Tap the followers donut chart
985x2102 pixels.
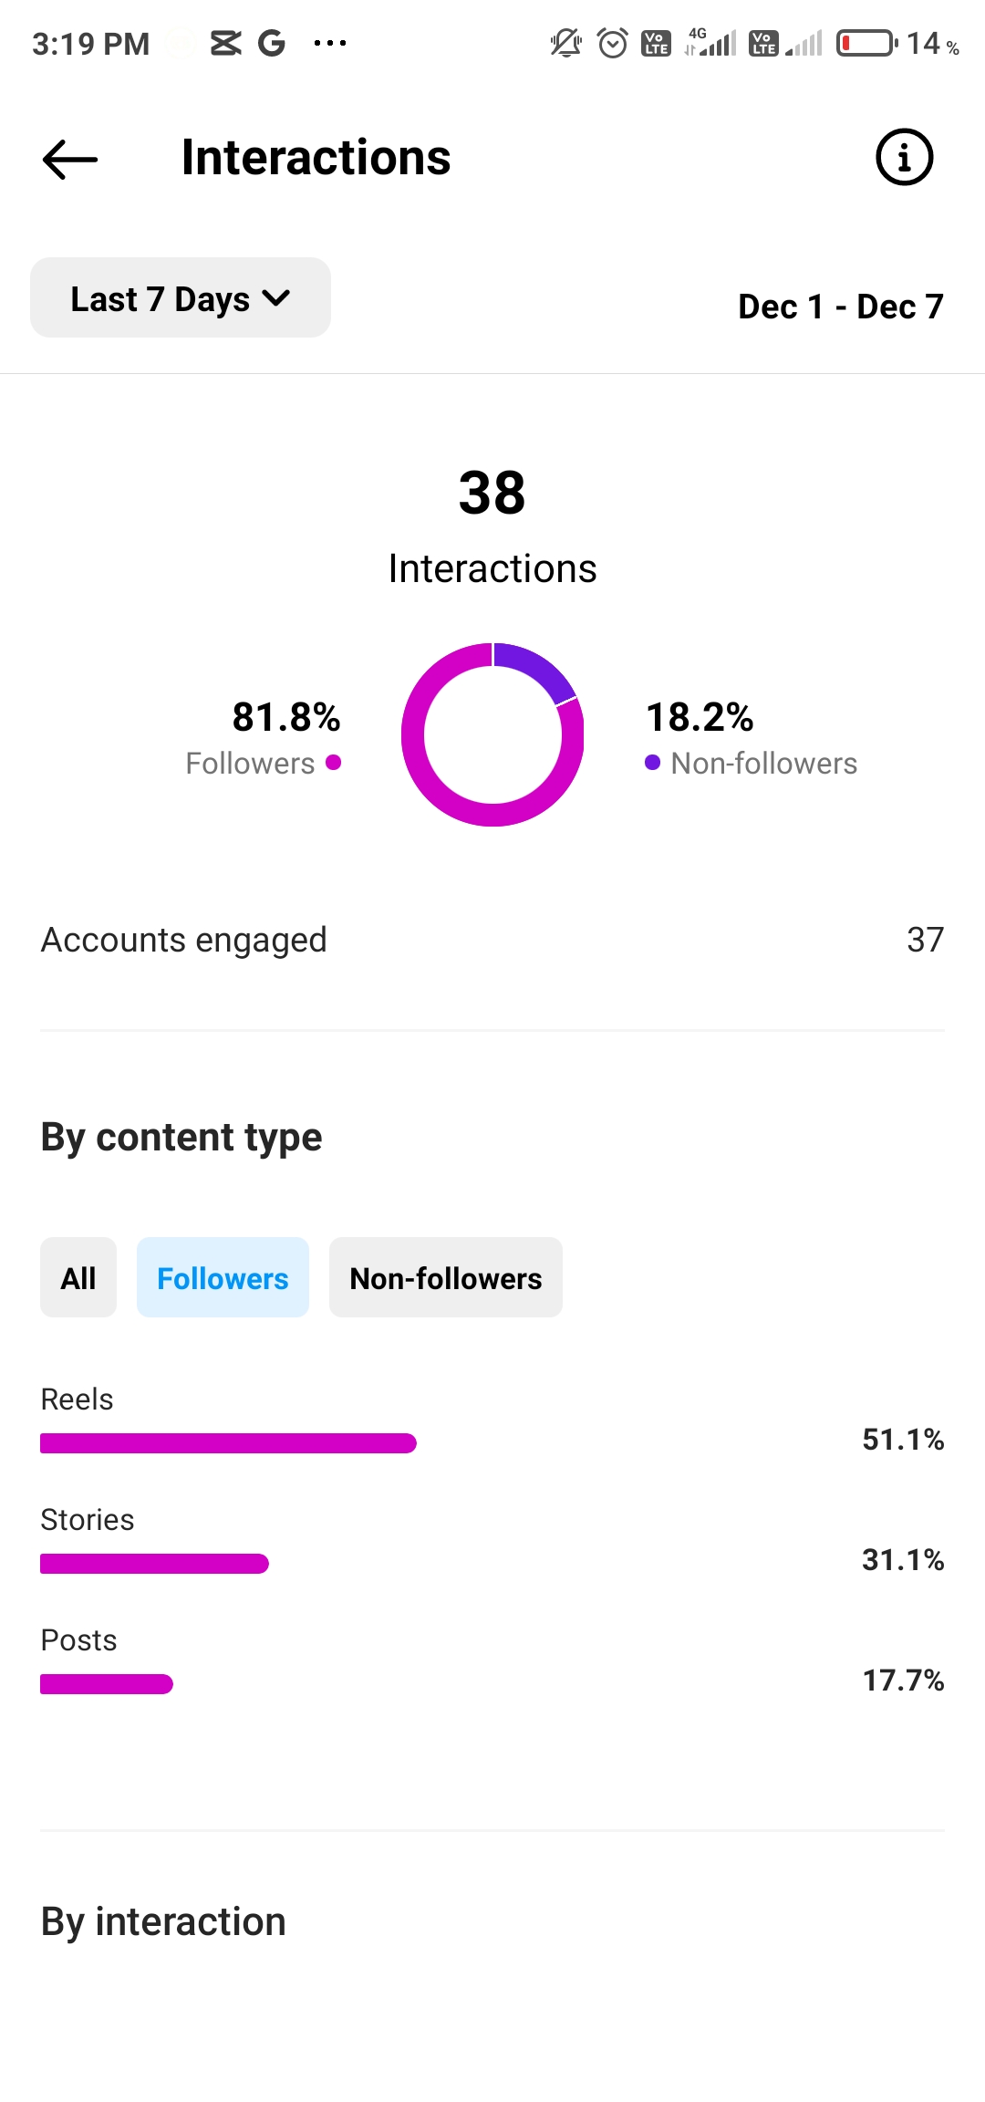[493, 734]
